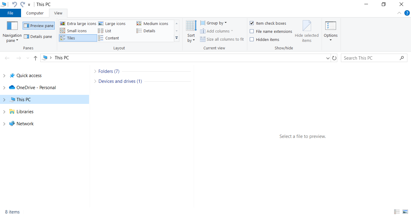Switch to the Computer ribbon tab
Image resolution: width=411 pixels, height=215 pixels.
[x=35, y=13]
